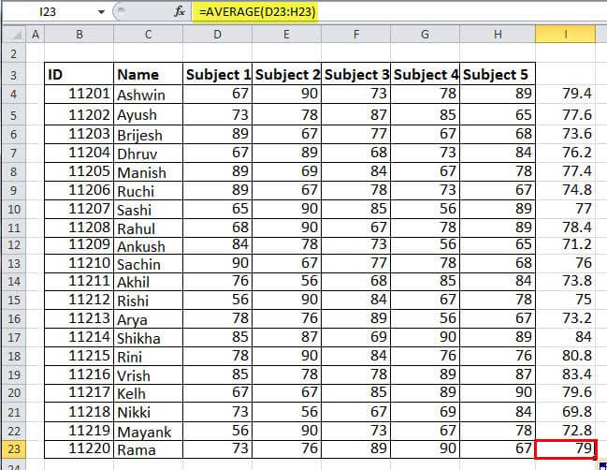The image size is (607, 470).
Task: Click the Subject 5 header cell
Action: tap(498, 74)
